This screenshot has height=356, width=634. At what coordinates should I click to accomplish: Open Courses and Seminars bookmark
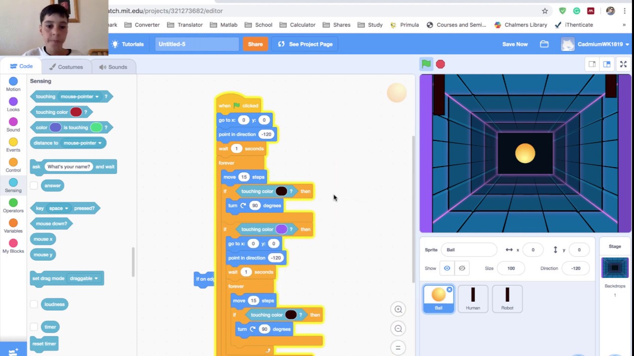point(457,25)
